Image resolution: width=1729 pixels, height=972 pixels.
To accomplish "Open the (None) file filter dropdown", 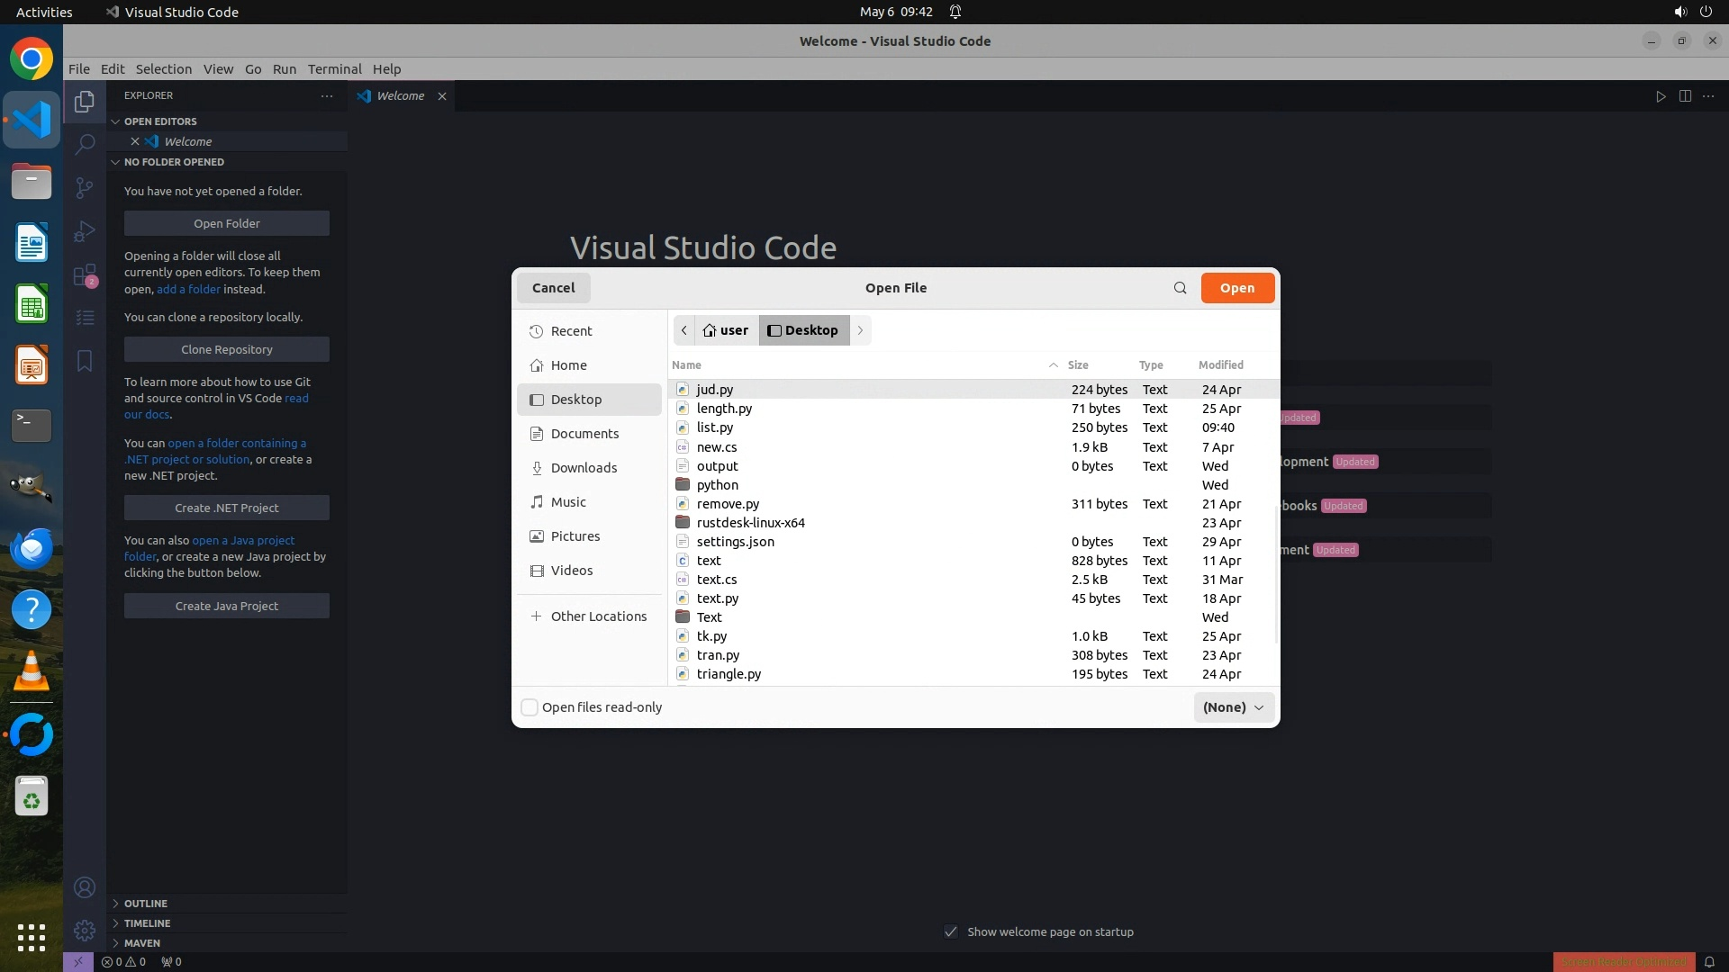I will click(x=1233, y=707).
